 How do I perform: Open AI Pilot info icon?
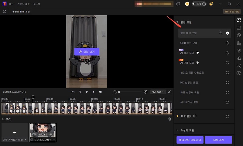point(195,116)
